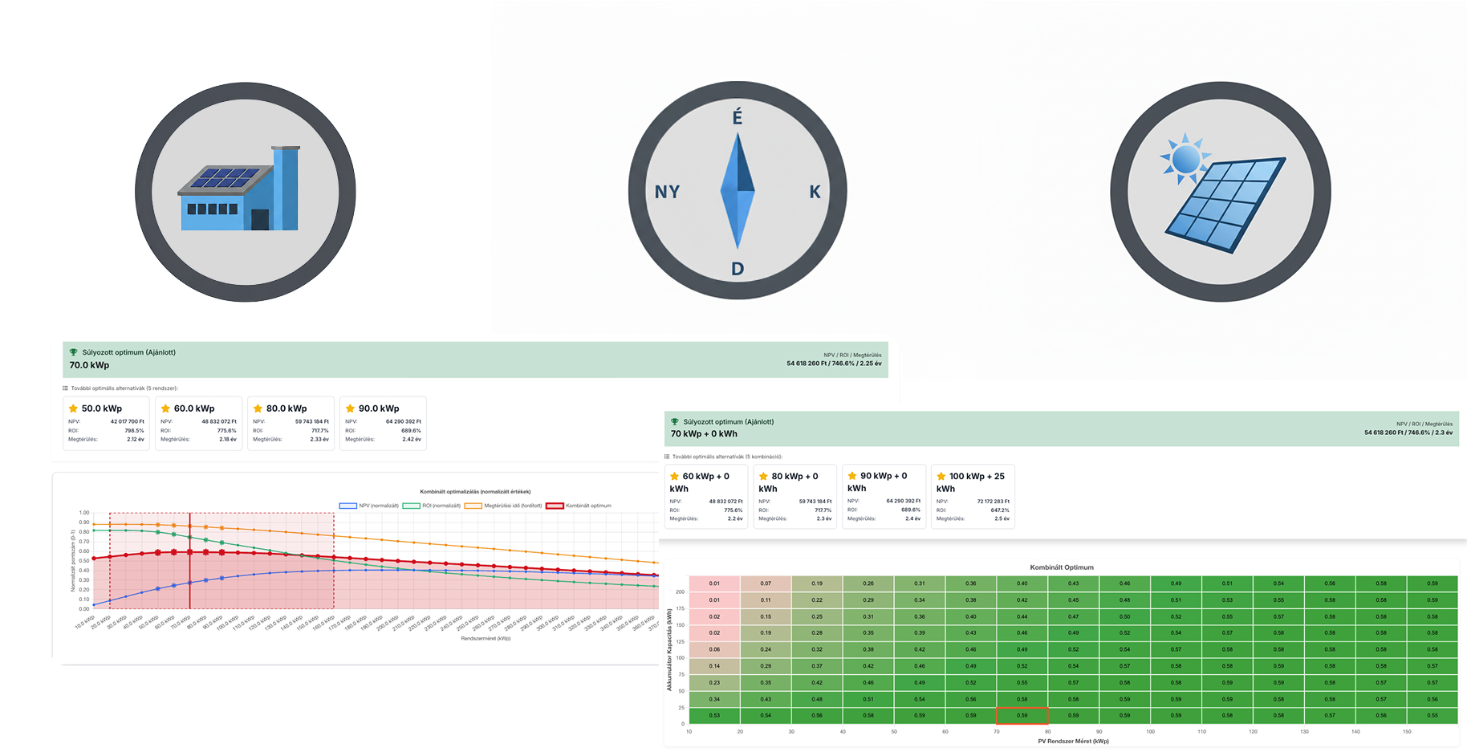The image size is (1467, 752).
Task: Toggle Kombinált optimum legend entry
Action: [579, 506]
